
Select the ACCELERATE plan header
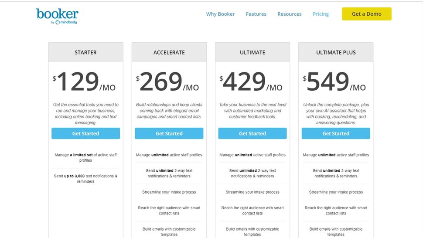[x=169, y=52]
